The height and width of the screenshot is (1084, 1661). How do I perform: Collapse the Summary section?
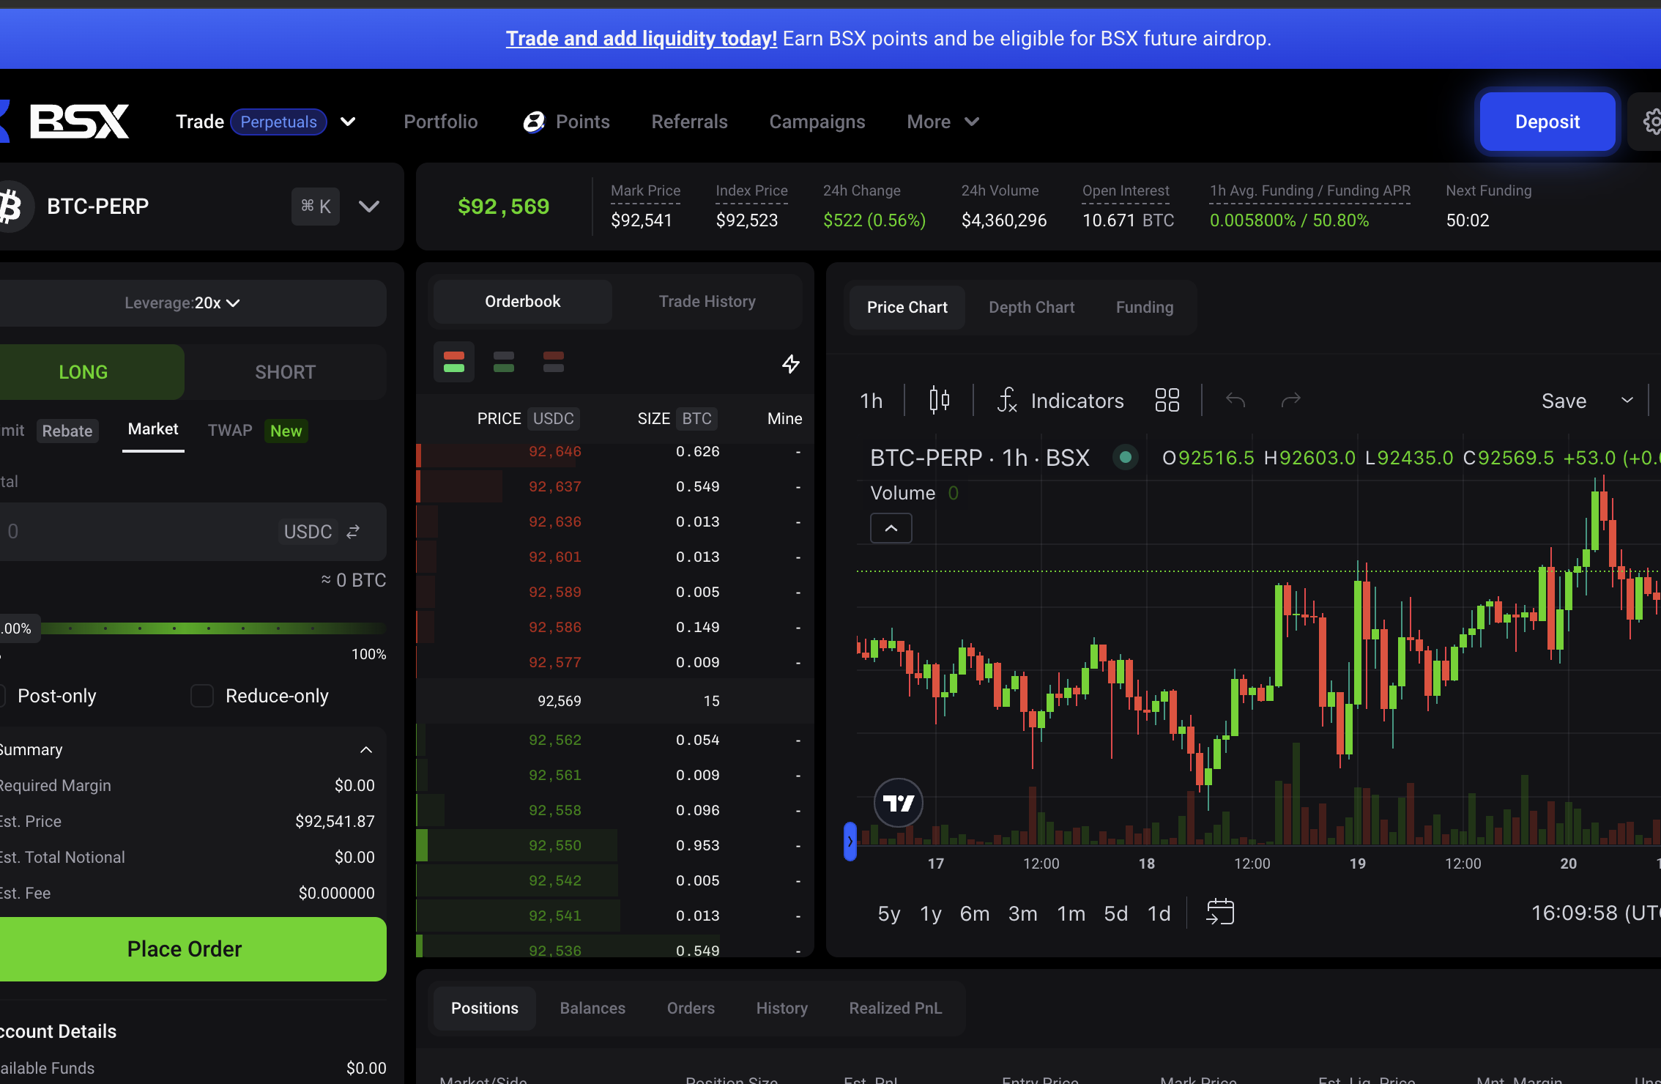coord(366,750)
